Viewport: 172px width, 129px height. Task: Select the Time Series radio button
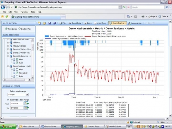point(6,29)
